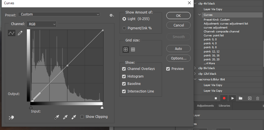Screen dimensions: 264x130
Task: Close the Curves dialog
Action: tap(189, 3)
